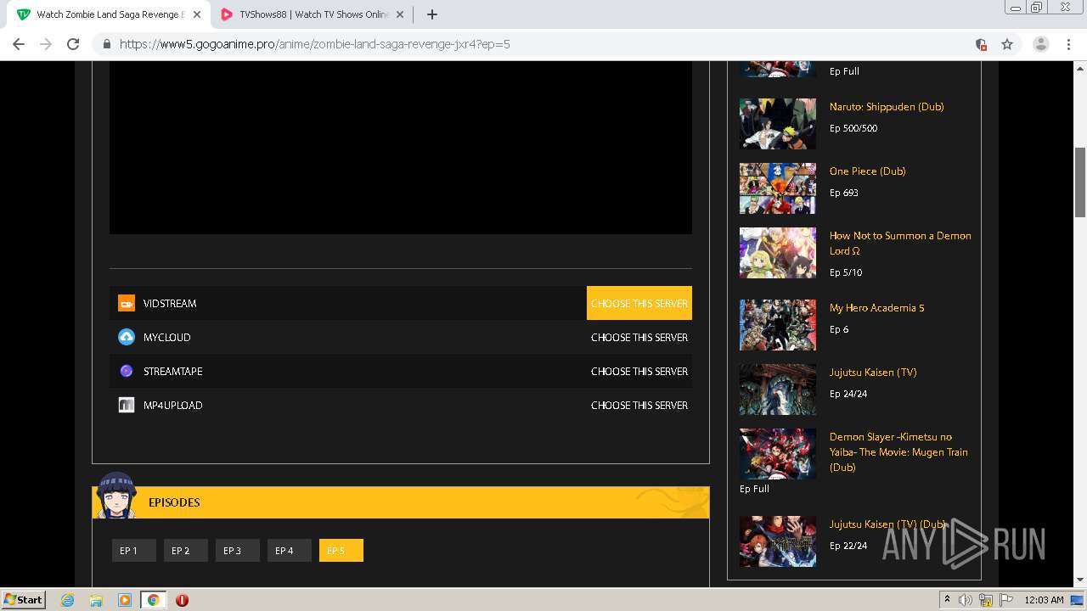
Task: Open One Piece (Dub) link
Action: [x=867, y=171]
